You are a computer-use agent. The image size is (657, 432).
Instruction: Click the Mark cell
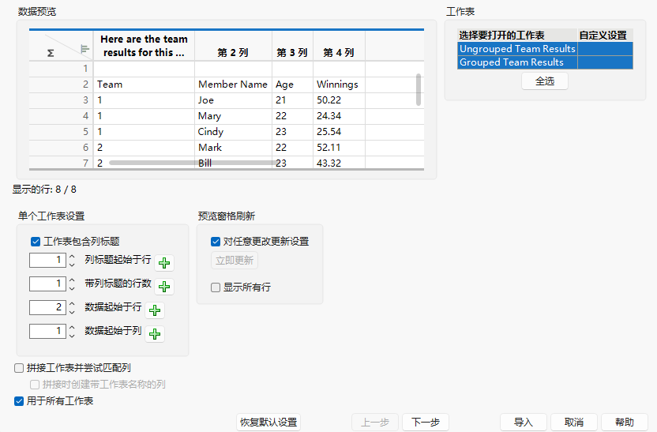pyautogui.click(x=233, y=148)
